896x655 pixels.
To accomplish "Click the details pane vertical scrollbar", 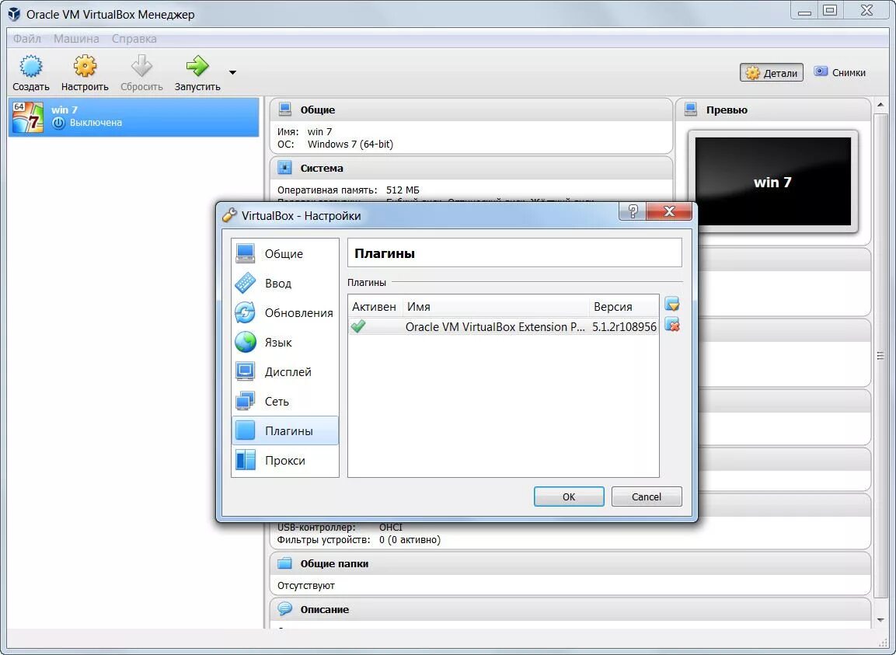I will (x=880, y=356).
